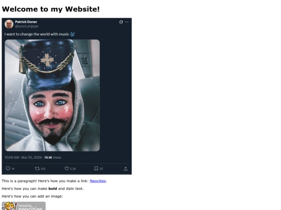Viewport: 281px width, 210px height.
Task: Click the music notes emoji in the tweet
Action: [72, 34]
